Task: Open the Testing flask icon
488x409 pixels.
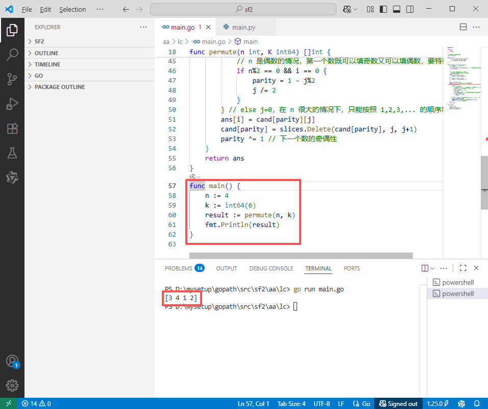Action: (12, 153)
